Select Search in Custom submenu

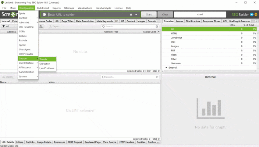[48, 59]
